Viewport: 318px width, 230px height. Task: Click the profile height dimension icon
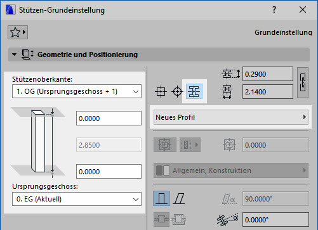(230, 74)
